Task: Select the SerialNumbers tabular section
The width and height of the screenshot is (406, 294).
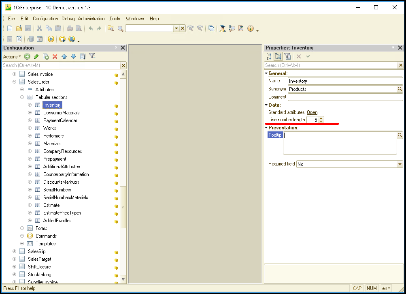Action: pyautogui.click(x=57, y=190)
